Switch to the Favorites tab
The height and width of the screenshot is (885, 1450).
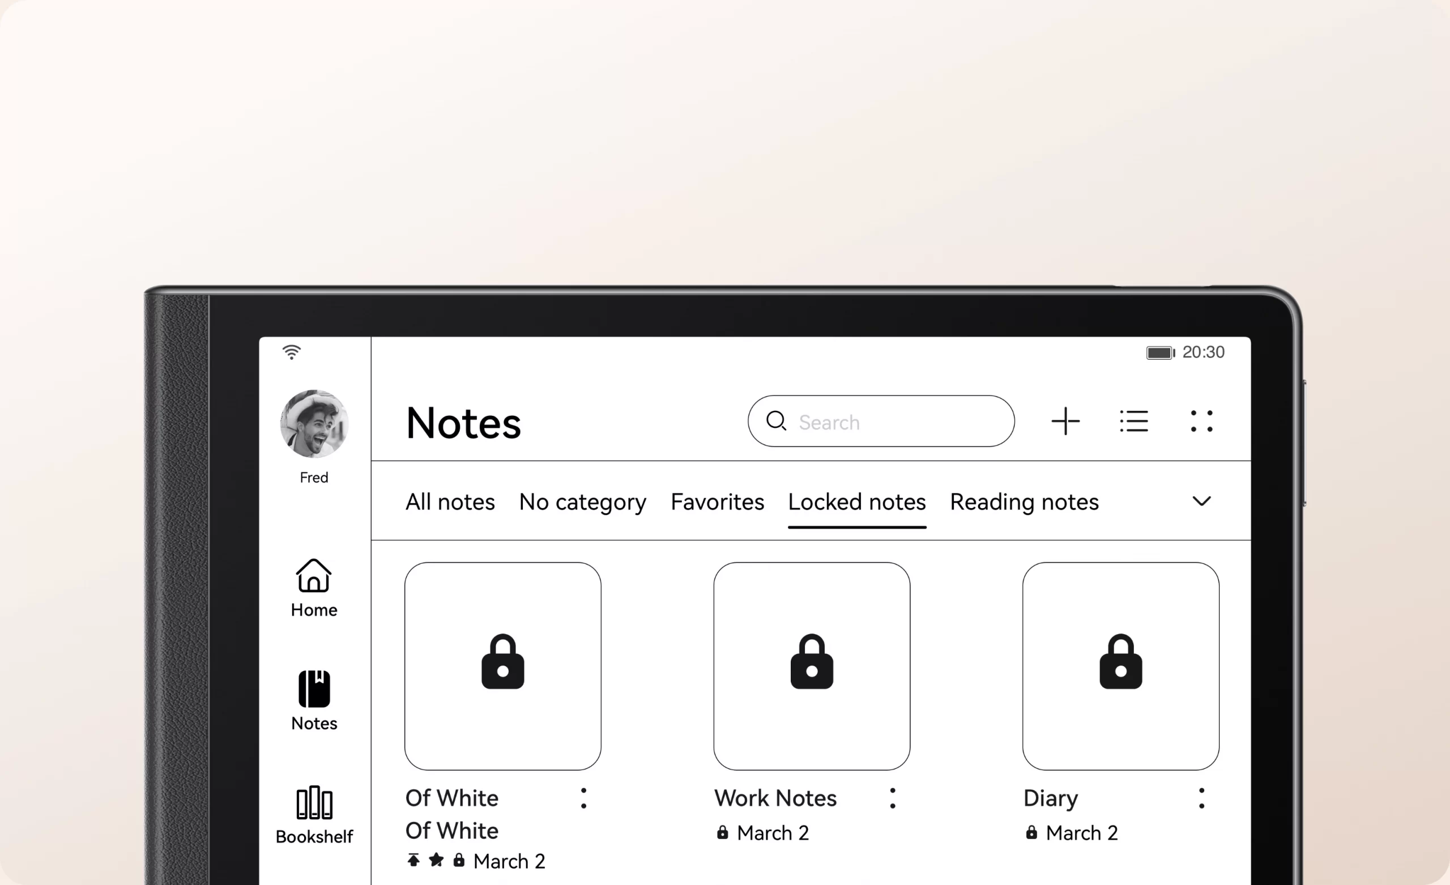pos(718,501)
